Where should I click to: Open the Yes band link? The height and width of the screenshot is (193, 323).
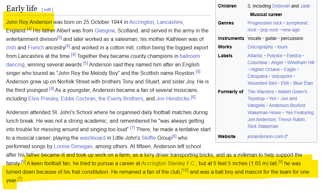tap(273, 99)
